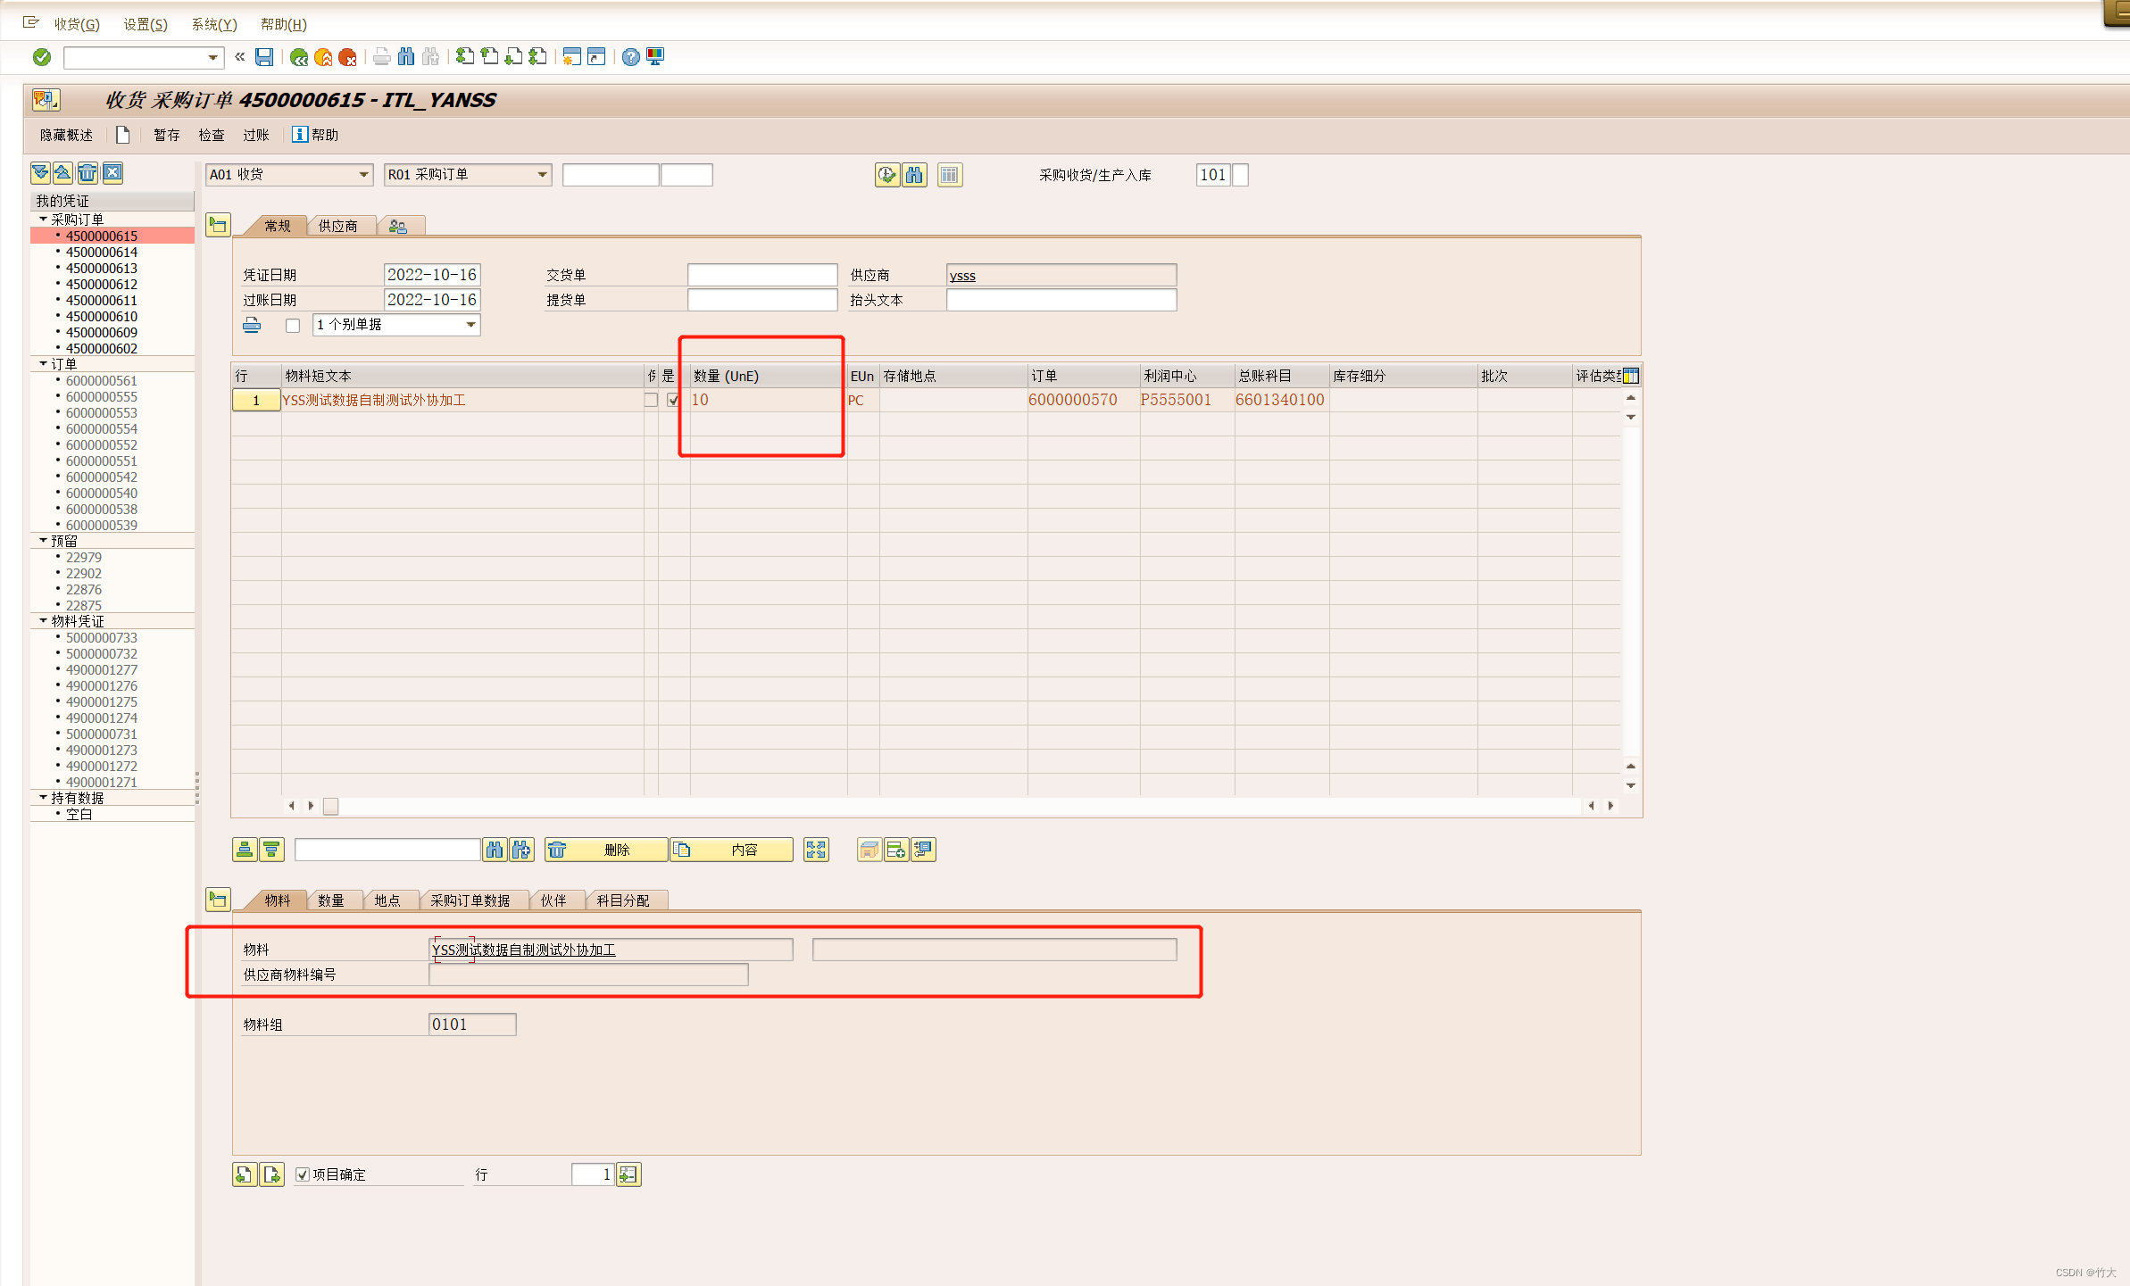The height and width of the screenshot is (1286, 2130).
Task: Collapse the 物料凭证 tree node
Action: coord(43,621)
